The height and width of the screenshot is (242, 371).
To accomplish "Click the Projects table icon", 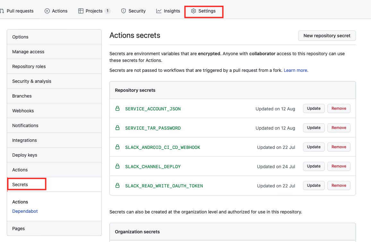I will pyautogui.click(x=81, y=11).
